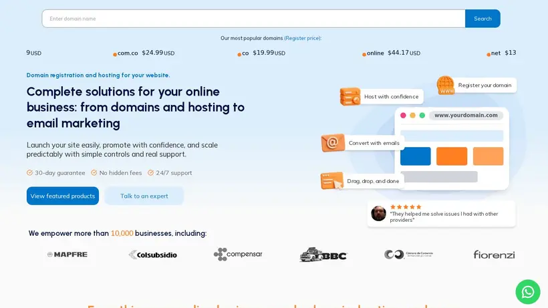Click the dark orange block in mock browser
Viewport: 548px width, 308px height.
[452, 156]
